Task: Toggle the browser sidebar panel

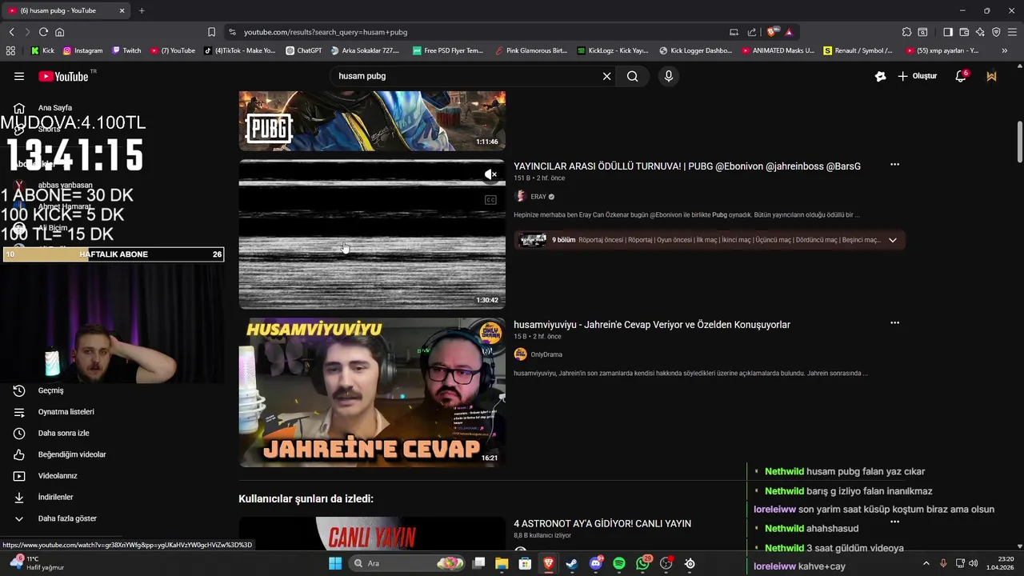Action: (948, 32)
